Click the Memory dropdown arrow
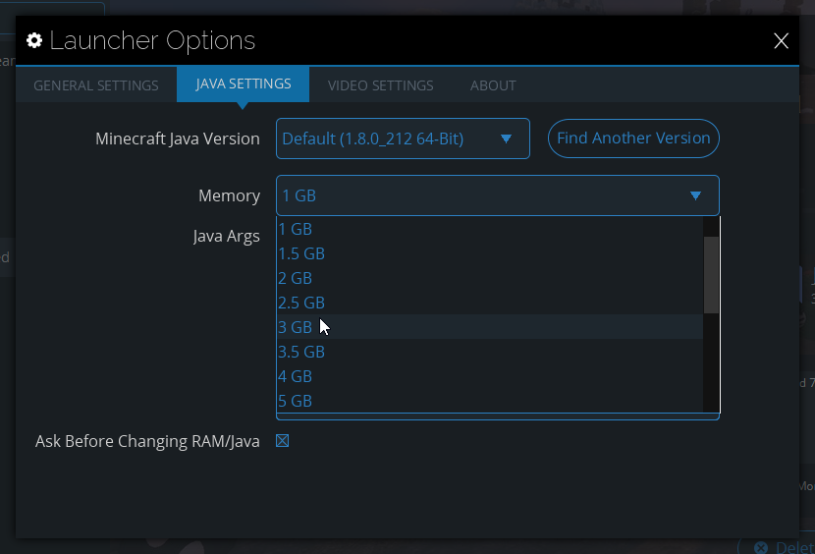The height and width of the screenshot is (554, 815). 695,195
